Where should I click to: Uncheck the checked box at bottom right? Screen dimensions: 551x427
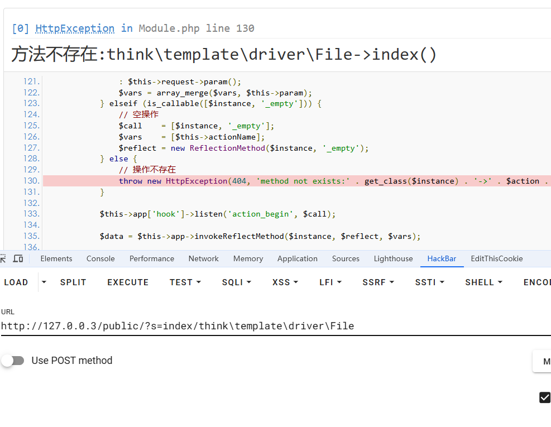(544, 397)
